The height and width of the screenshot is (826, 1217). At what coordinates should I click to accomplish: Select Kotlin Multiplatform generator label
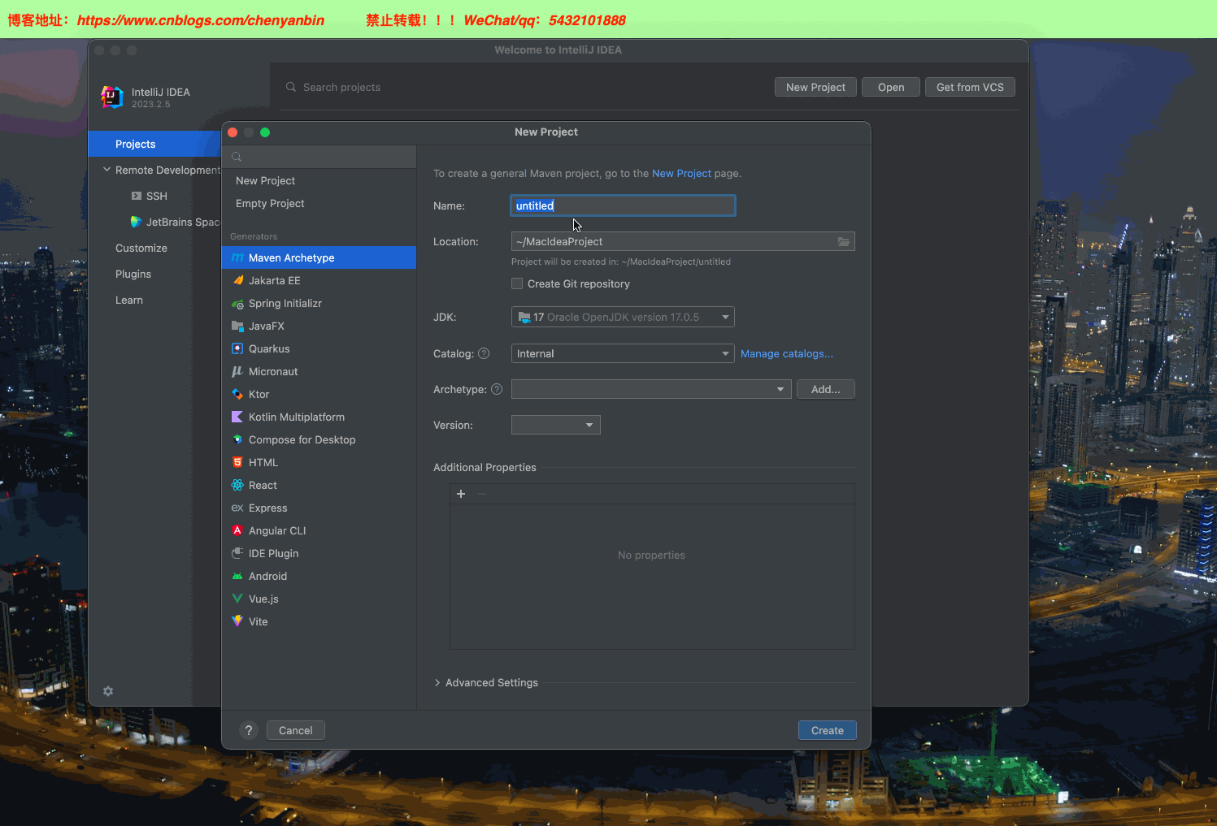point(297,417)
